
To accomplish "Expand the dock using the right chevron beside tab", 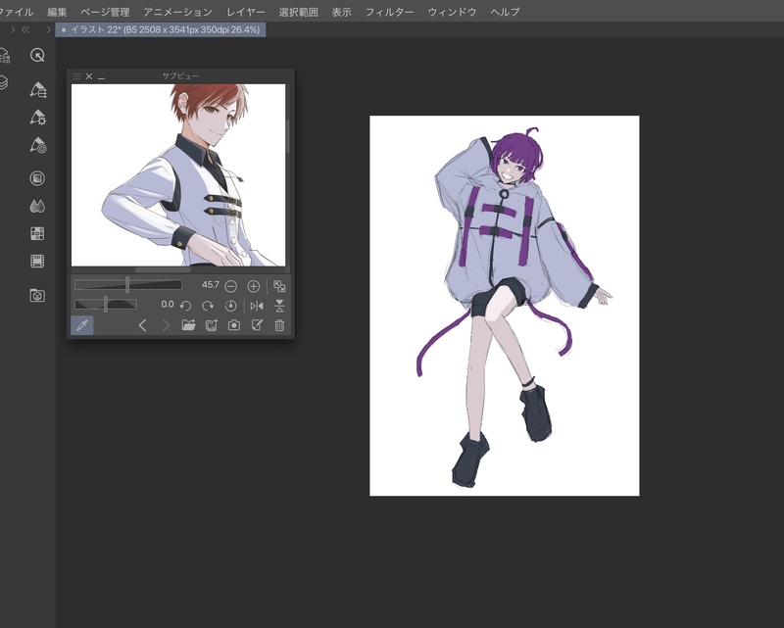I will [x=48, y=30].
